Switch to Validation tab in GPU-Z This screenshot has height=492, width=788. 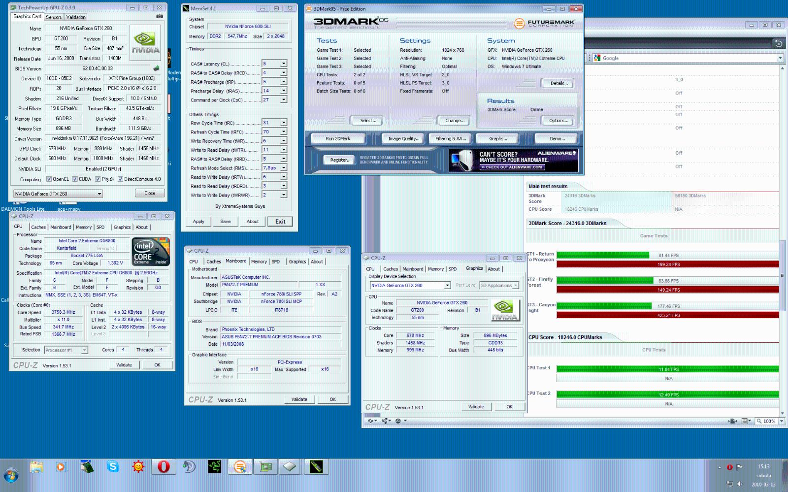pyautogui.click(x=76, y=17)
